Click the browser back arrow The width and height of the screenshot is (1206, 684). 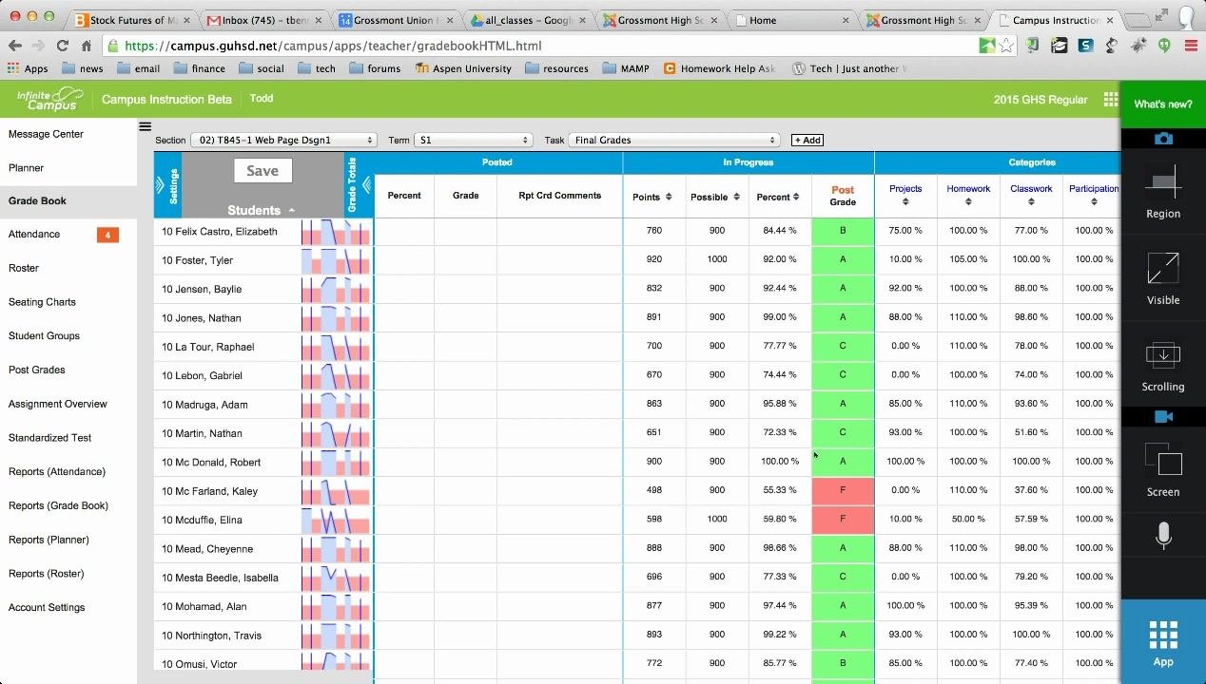15,46
